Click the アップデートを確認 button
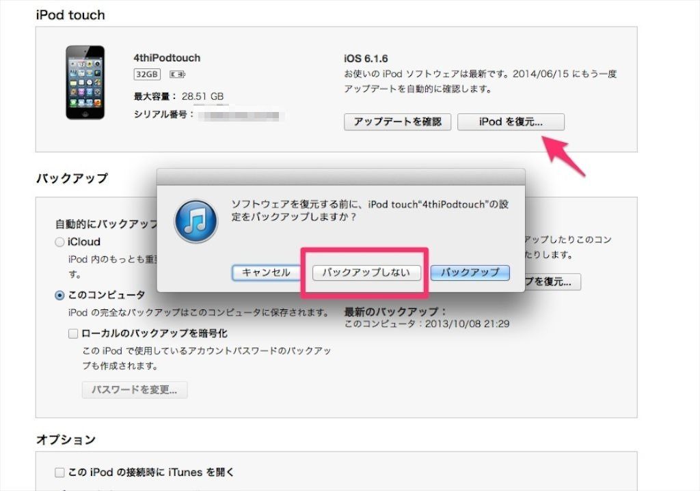Image resolution: width=700 pixels, height=491 pixels. pos(397,122)
